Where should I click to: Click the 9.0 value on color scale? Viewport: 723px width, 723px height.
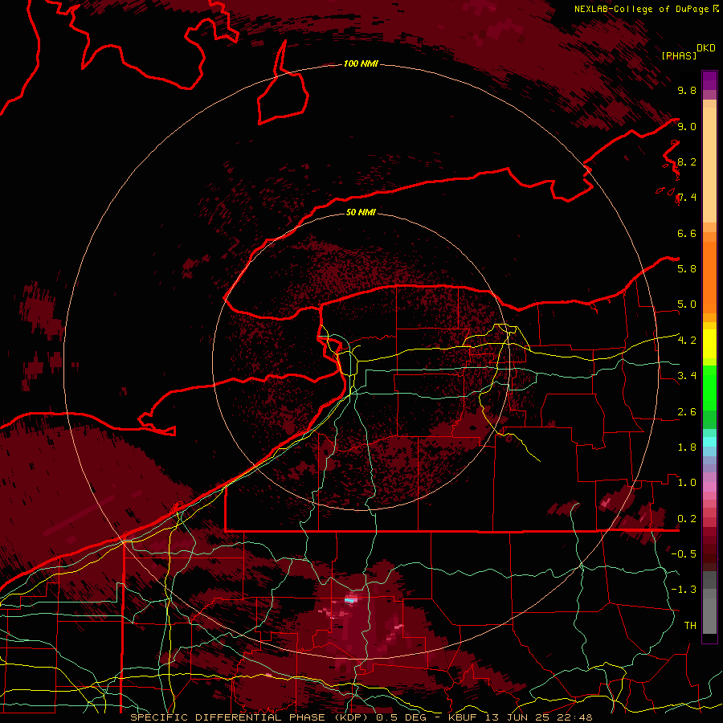tap(686, 126)
